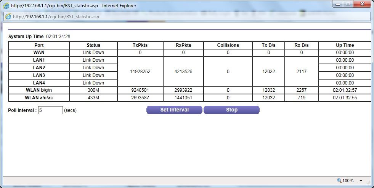
Task: Select the System Up Time value 02:01:34:28
Action: tap(58, 37)
